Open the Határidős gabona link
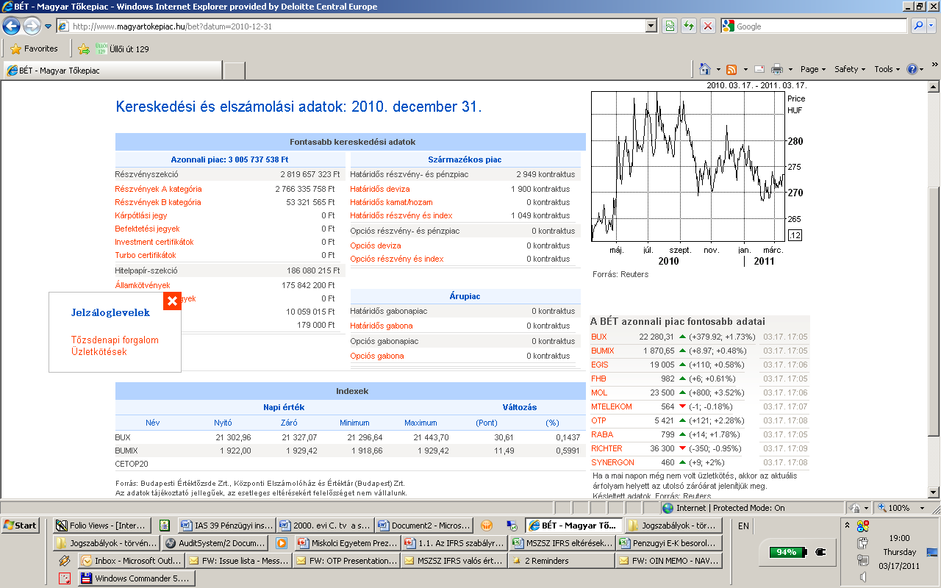 click(x=382, y=326)
